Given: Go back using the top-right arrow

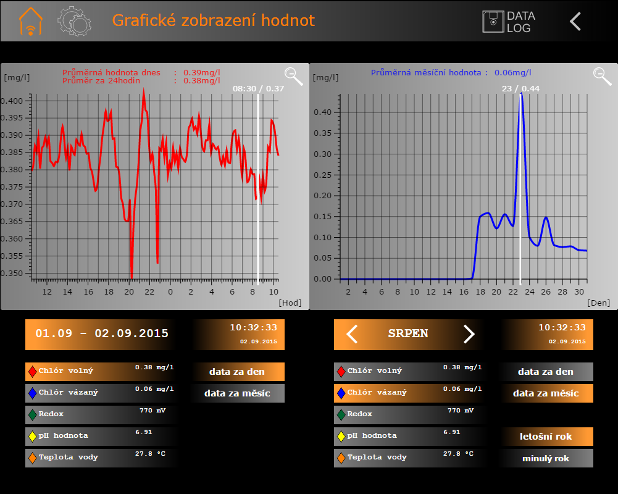Looking at the screenshot, I should [575, 22].
